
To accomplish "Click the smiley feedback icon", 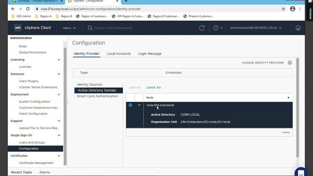I will [298, 28].
